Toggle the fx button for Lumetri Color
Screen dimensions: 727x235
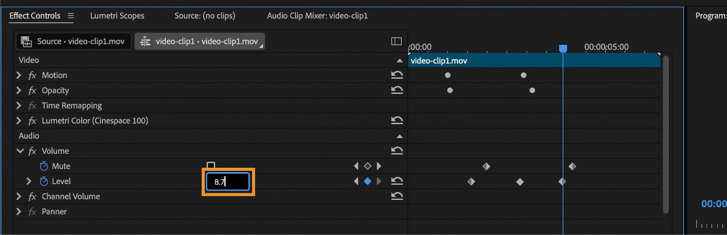click(32, 121)
